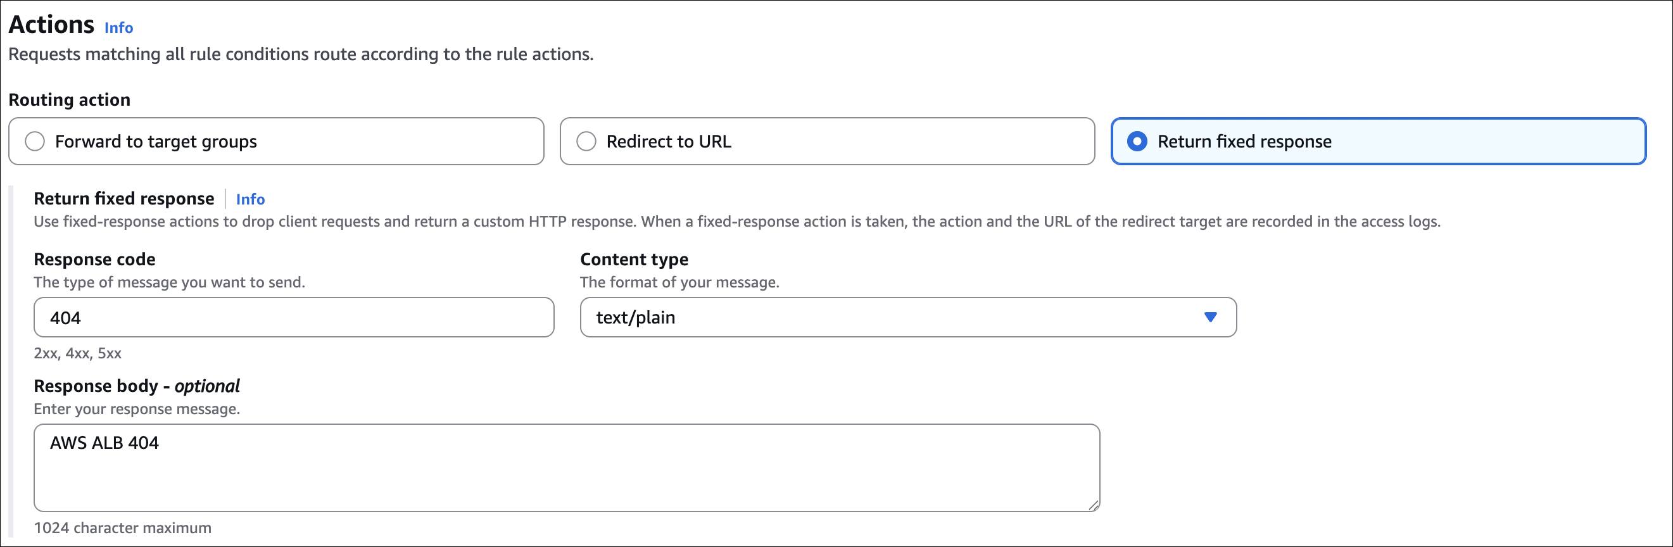1673x547 pixels.
Task: Select the Return fixed response radio circle
Action: click(1137, 141)
